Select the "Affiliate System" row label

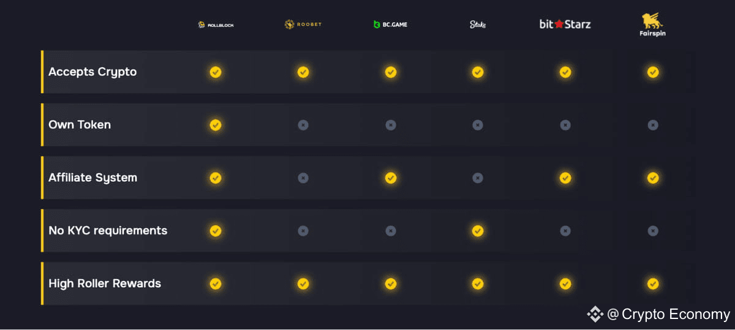pos(93,178)
